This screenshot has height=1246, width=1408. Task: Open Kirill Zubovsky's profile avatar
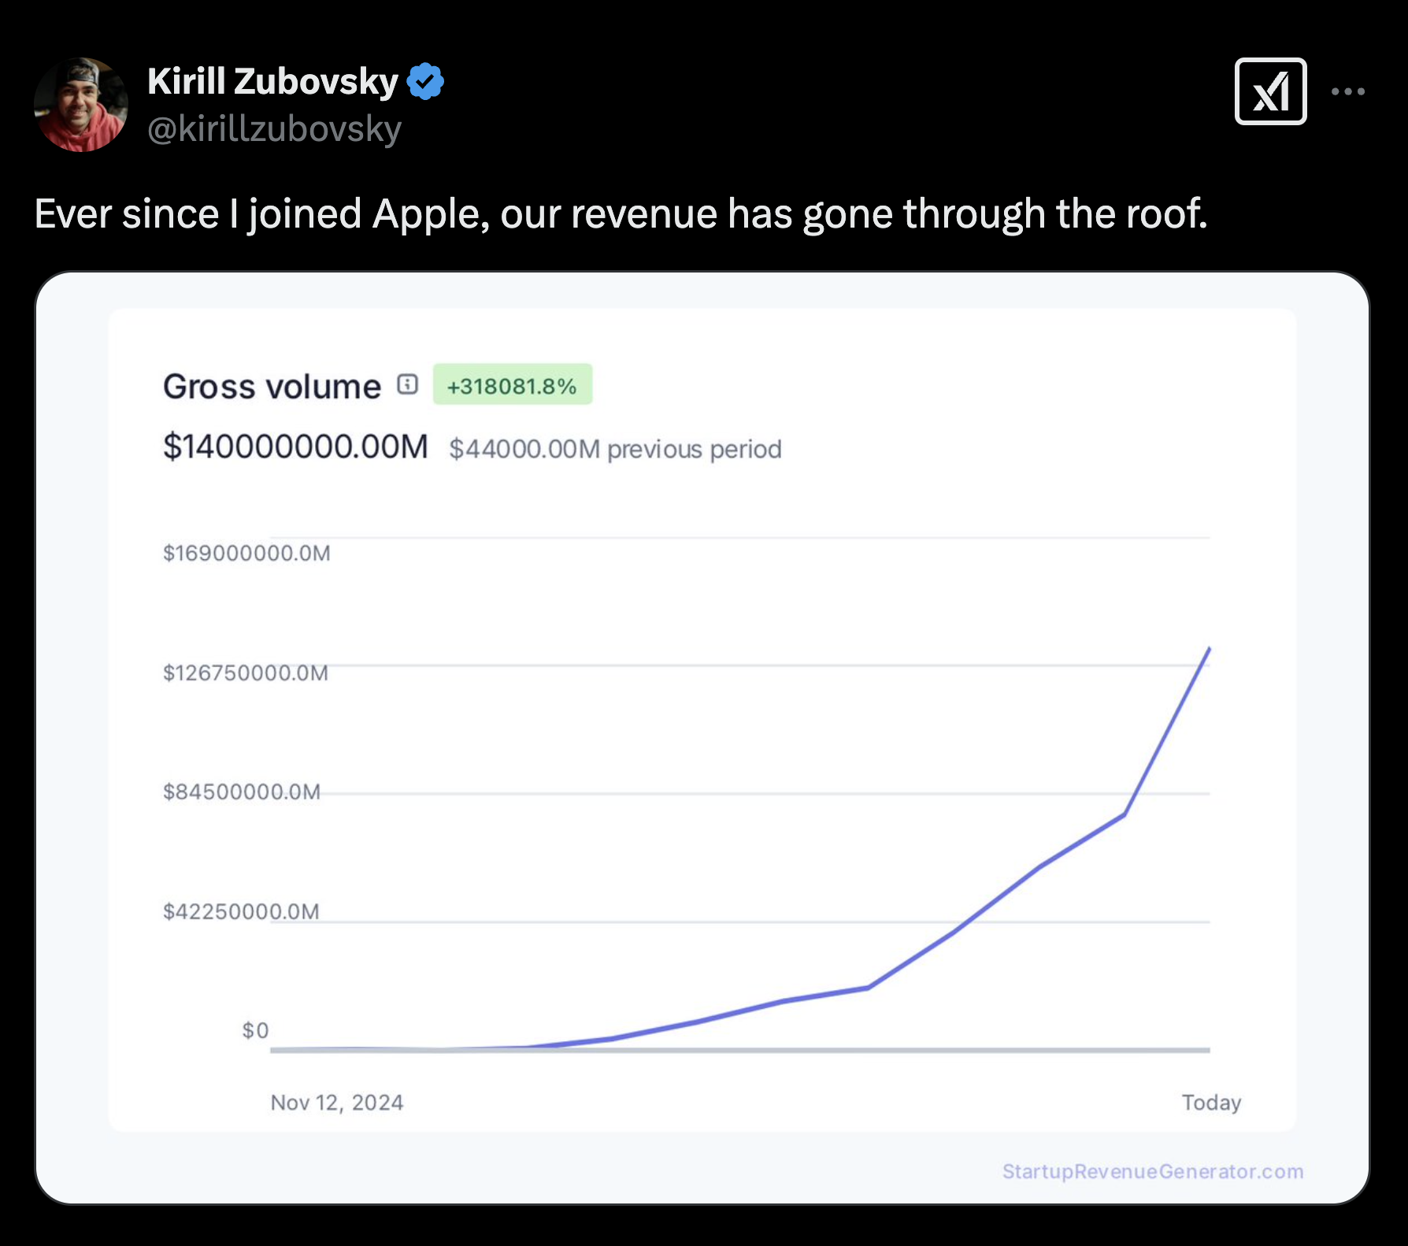coord(81,104)
